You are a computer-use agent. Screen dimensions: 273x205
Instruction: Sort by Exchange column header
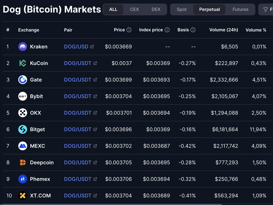[29, 30]
